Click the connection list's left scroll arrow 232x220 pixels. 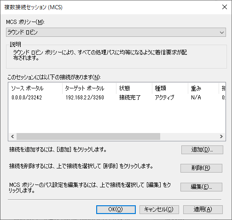(x=12, y=136)
